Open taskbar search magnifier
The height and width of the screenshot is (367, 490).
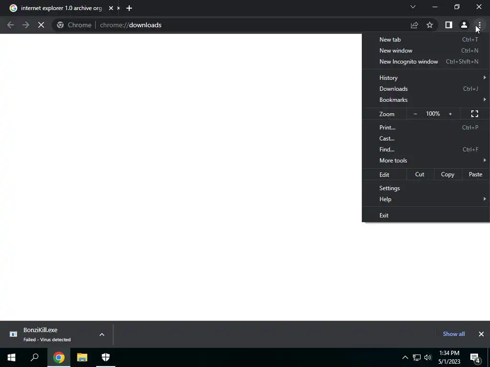click(x=34, y=357)
